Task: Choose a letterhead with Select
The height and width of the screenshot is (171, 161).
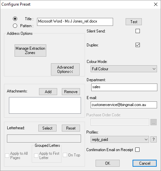Action: click(x=47, y=128)
